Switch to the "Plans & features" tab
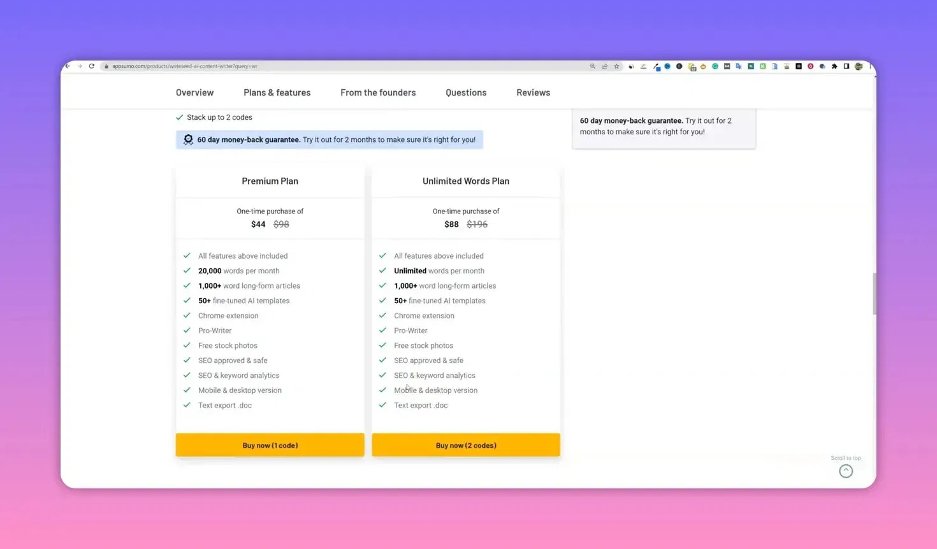Image resolution: width=937 pixels, height=549 pixels. click(x=277, y=92)
